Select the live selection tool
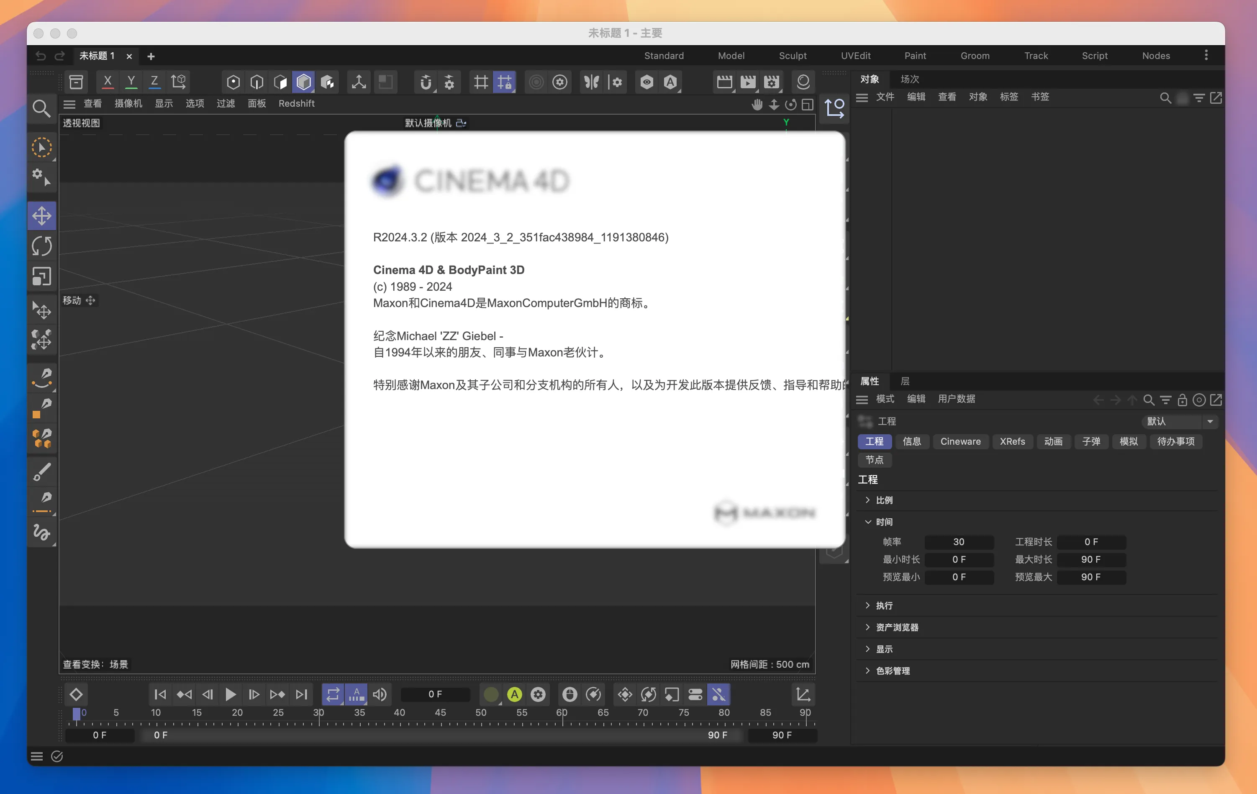The height and width of the screenshot is (794, 1257). tap(42, 148)
